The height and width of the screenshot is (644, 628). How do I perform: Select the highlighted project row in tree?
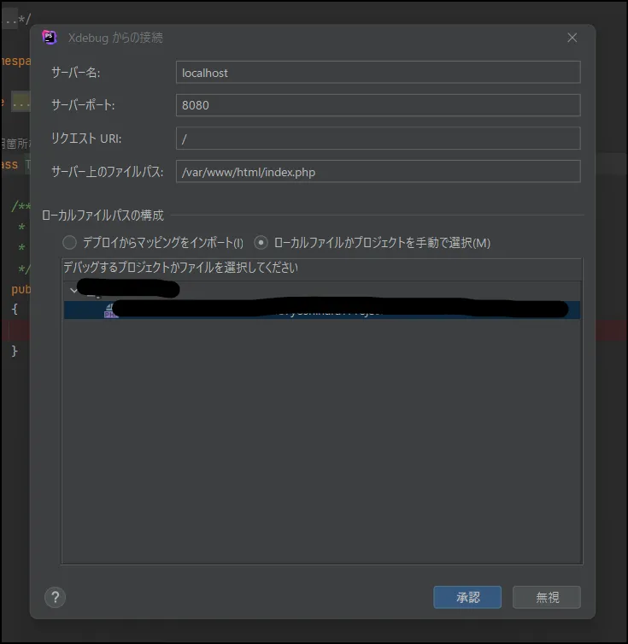click(x=342, y=310)
